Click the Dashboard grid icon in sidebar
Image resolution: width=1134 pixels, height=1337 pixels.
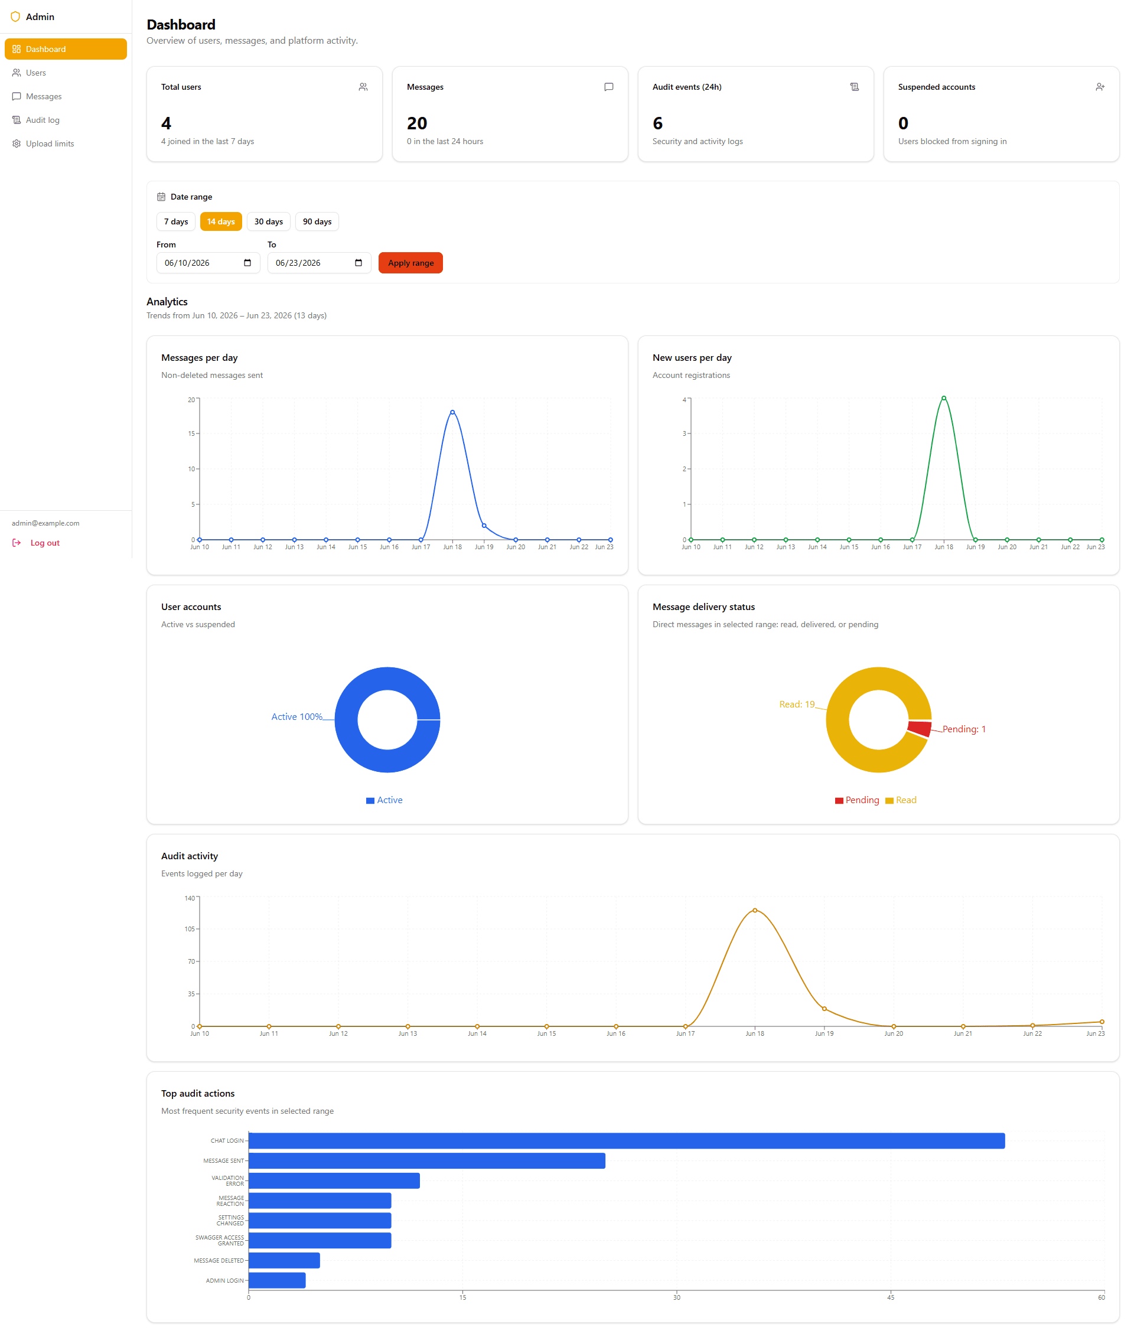17,49
